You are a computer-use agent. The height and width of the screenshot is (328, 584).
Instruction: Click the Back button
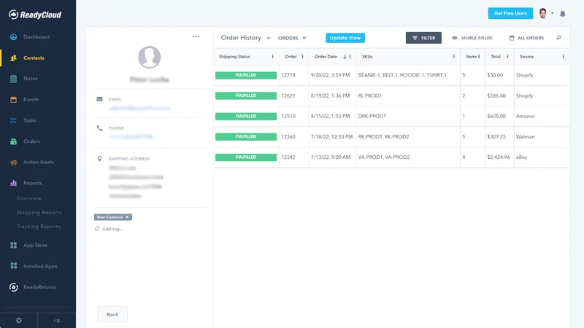[x=112, y=314]
